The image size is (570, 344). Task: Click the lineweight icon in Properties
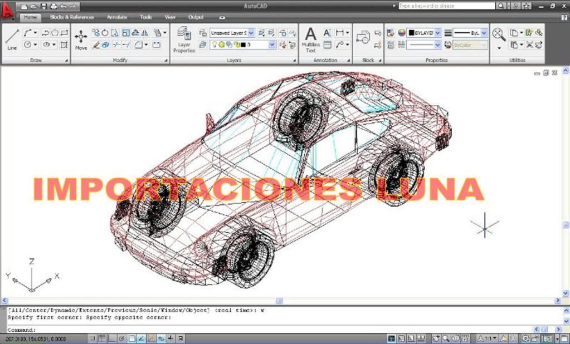448,33
